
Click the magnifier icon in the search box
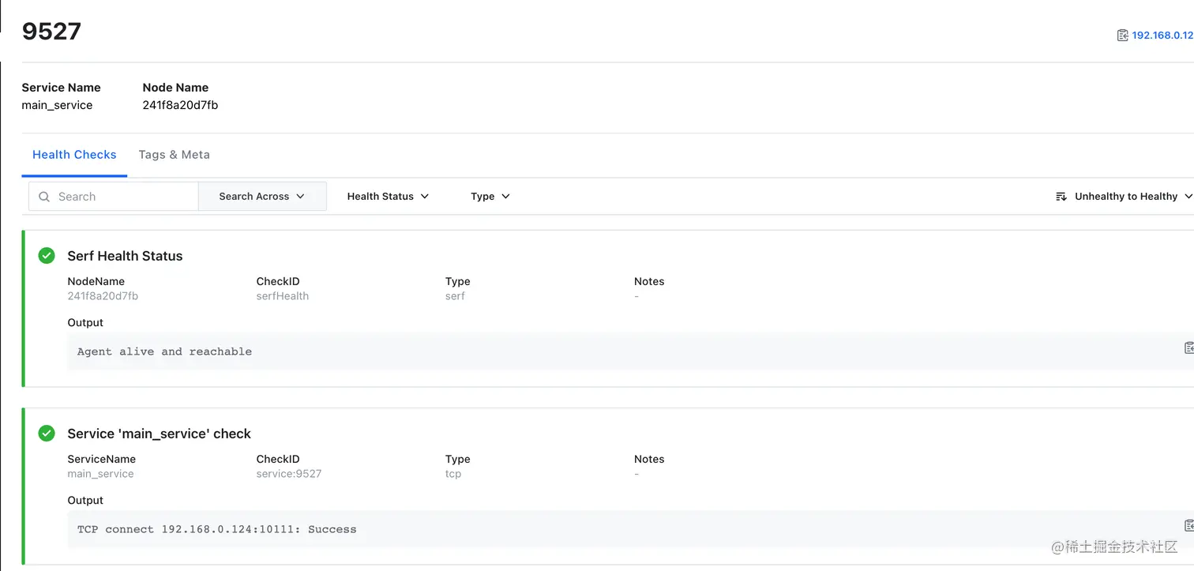click(44, 197)
